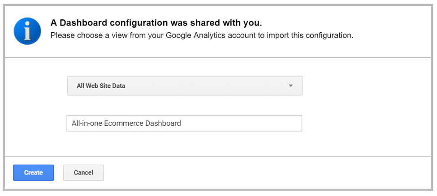Click the All Web Site Data label

101,86
